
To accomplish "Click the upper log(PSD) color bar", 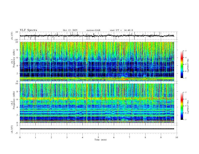I will (182, 64).
